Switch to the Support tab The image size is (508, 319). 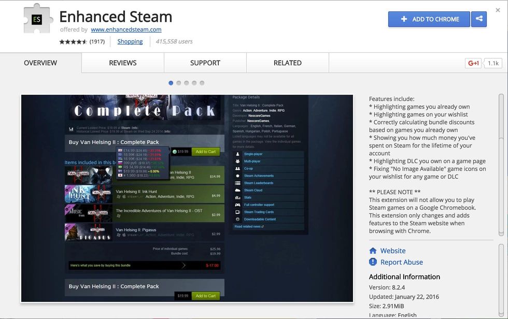pos(205,63)
